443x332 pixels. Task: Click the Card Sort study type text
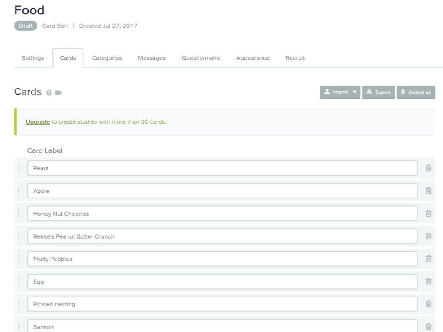pyautogui.click(x=55, y=26)
